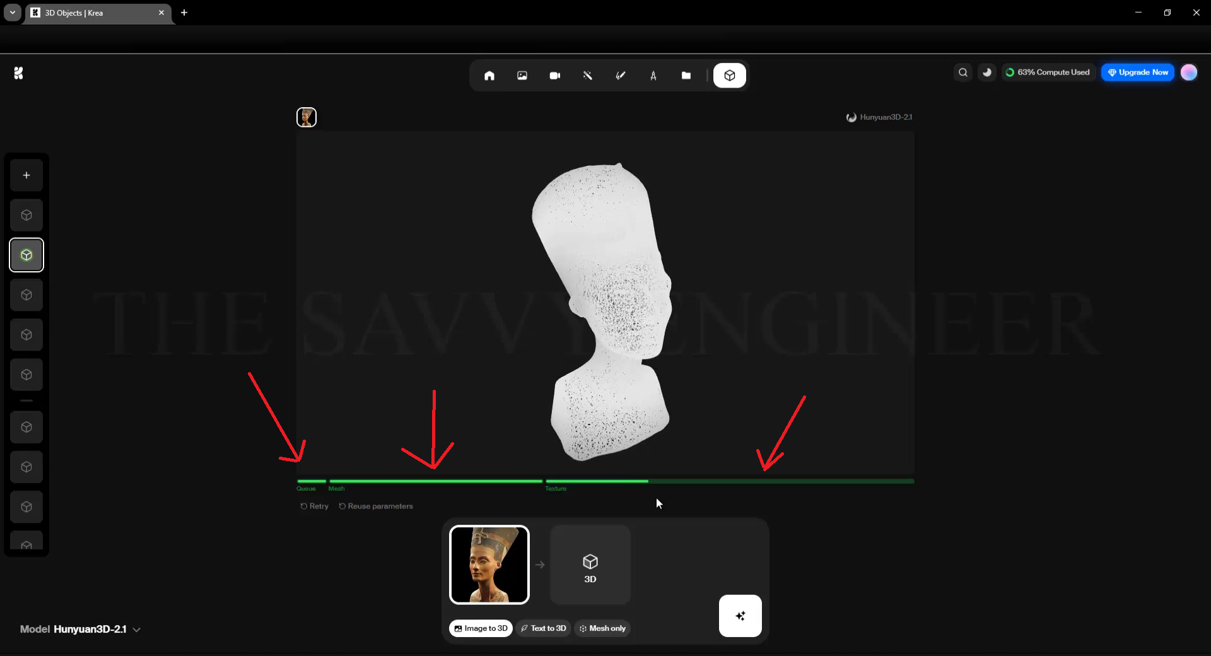The image size is (1211, 656).
Task: Click the Krea logo icon
Action: tap(19, 73)
